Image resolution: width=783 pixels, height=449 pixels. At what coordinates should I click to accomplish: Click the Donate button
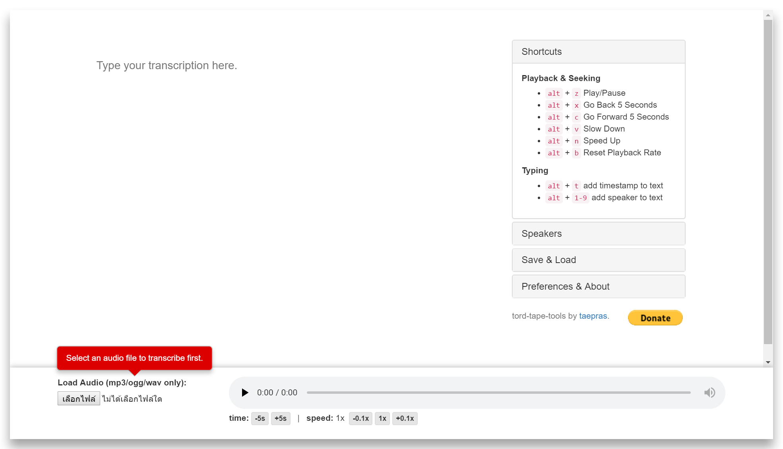[x=655, y=317]
